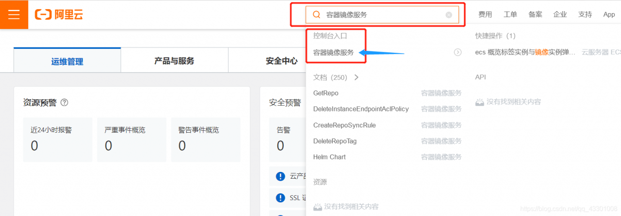Open the 备案 menu

(536, 15)
